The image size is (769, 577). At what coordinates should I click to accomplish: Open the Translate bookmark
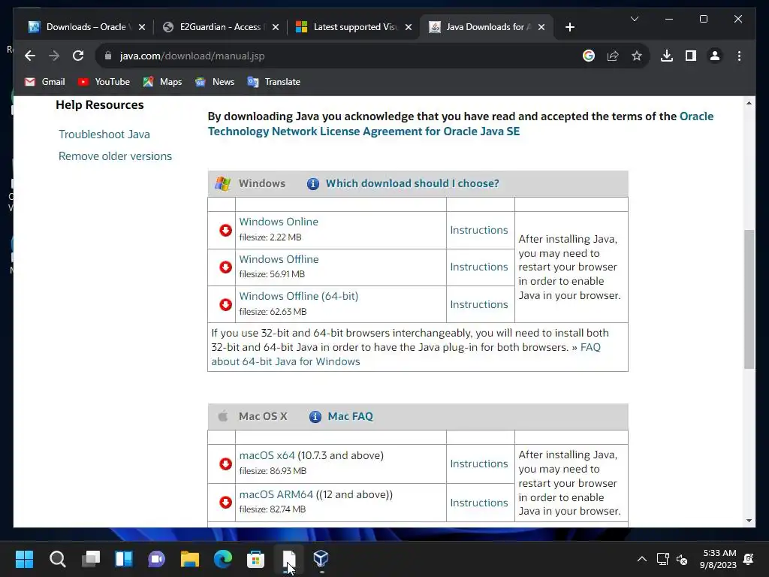pyautogui.click(x=274, y=82)
